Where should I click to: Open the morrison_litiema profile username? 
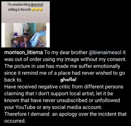(x=23, y=52)
